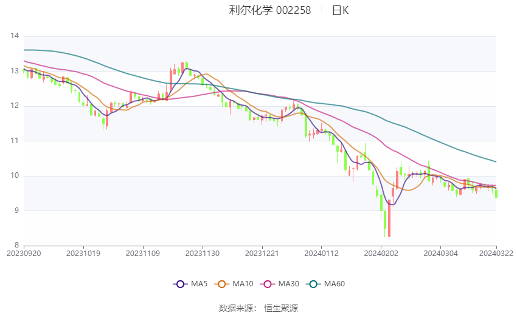The image size is (517, 313).
Task: Click the 20240322 end date label
Action: click(496, 254)
